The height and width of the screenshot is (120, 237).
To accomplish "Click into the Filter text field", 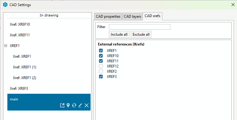I will click(140, 27).
